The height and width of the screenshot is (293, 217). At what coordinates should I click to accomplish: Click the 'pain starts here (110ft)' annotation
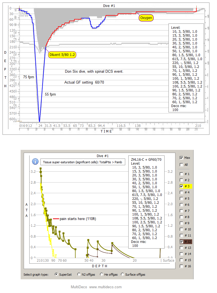click(x=78, y=219)
